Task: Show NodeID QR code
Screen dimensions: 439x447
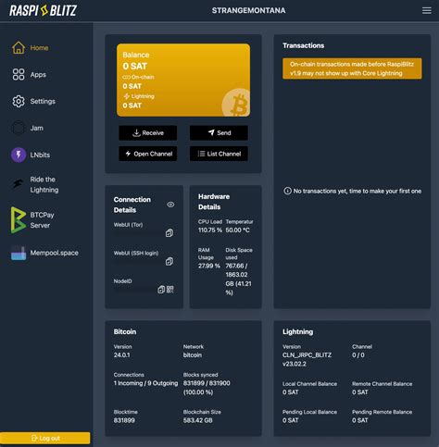Action: coord(170,290)
